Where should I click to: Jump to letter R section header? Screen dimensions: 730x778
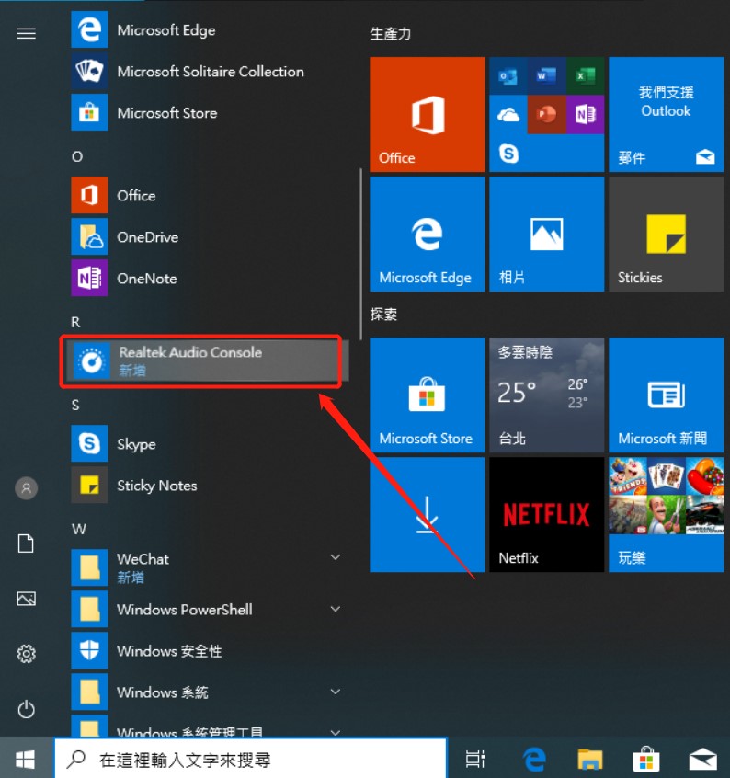76,322
